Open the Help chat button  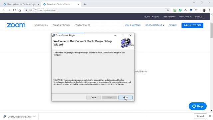click(x=198, y=106)
